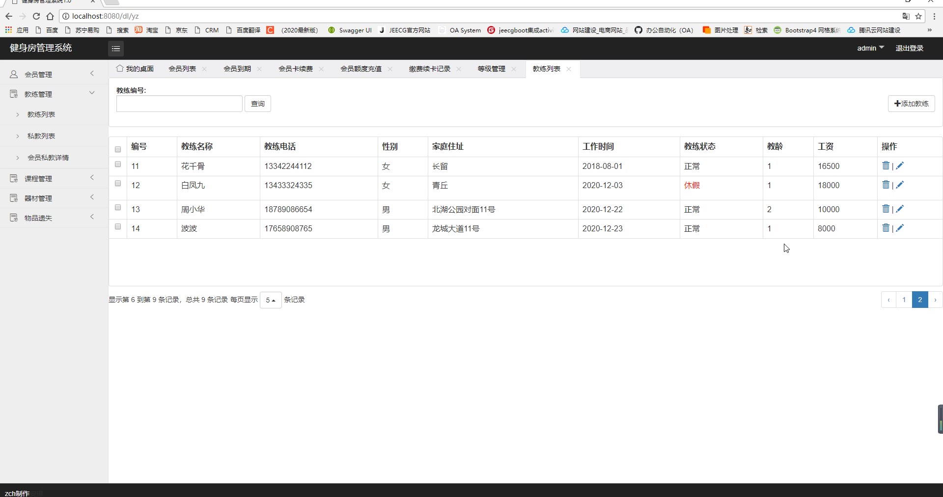This screenshot has width=943, height=497.
Task: Switch to the 会员到期 tab
Action: tap(237, 69)
